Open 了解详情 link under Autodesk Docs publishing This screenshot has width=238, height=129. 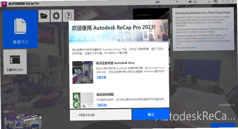coord(101,77)
